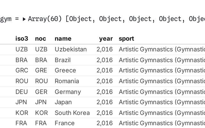Click the sport column header

[127, 39]
